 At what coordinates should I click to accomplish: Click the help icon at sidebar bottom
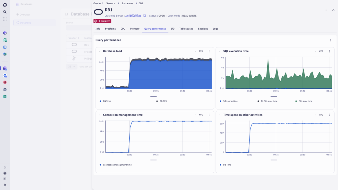[5, 173]
